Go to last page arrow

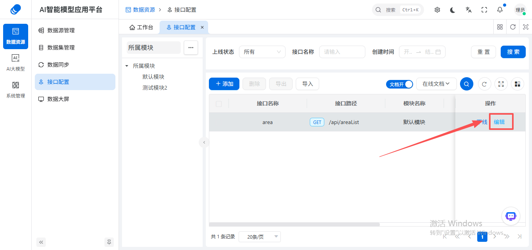519,236
